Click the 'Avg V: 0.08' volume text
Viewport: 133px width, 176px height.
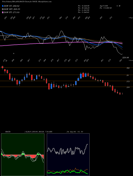pyautogui.click(x=103, y=6)
